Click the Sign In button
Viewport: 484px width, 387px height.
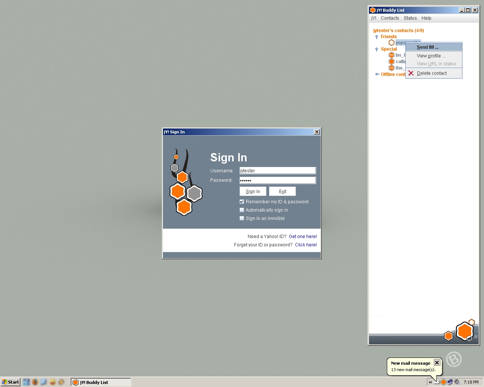(253, 192)
